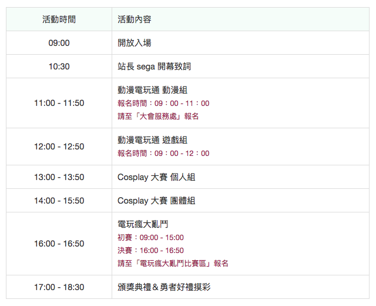Click Cosplay 大賽 個人組 entry
This screenshot has height=306, width=376.
coord(156,177)
